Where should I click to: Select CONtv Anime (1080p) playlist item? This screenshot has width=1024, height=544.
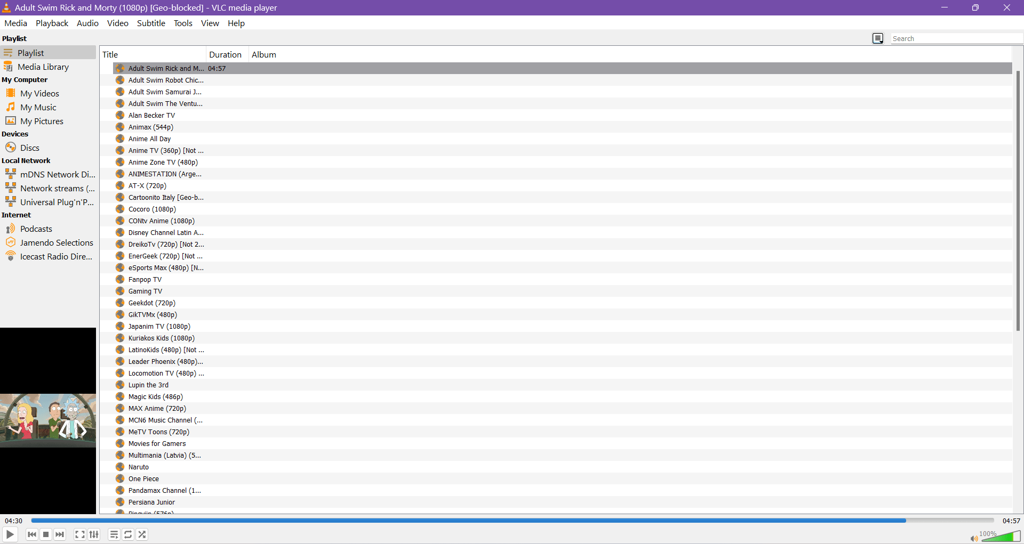point(563,221)
